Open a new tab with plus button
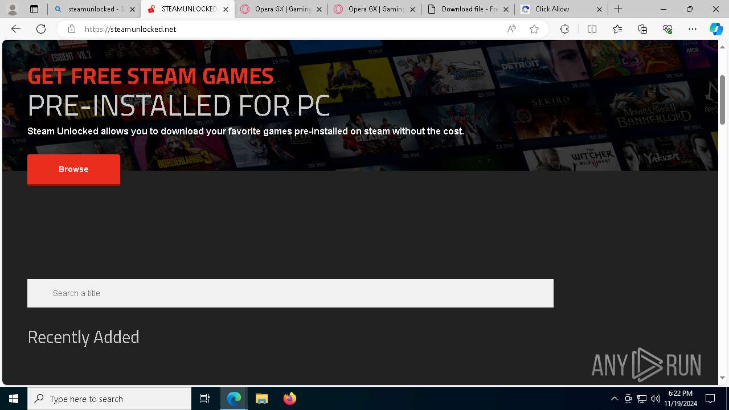729x410 pixels. (x=618, y=9)
